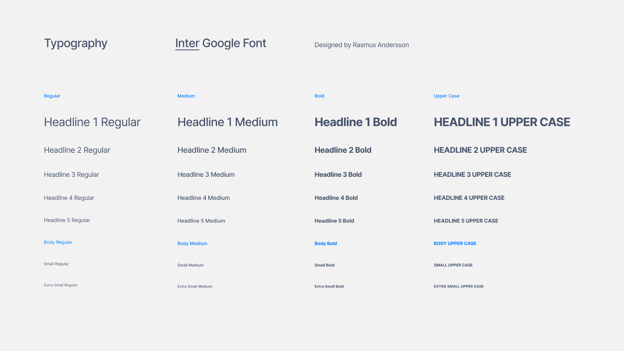Select the blue 'Body Regular' text

(x=58, y=242)
